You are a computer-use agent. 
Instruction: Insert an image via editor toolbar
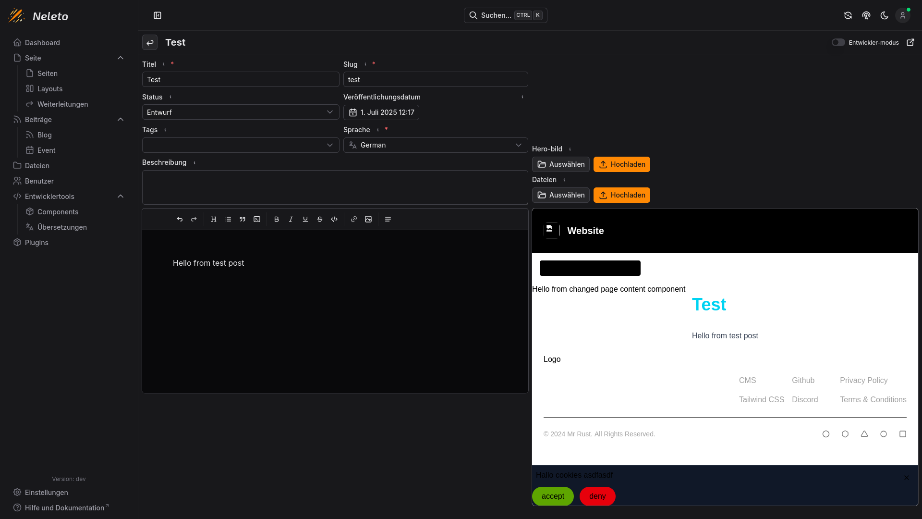[x=368, y=219]
